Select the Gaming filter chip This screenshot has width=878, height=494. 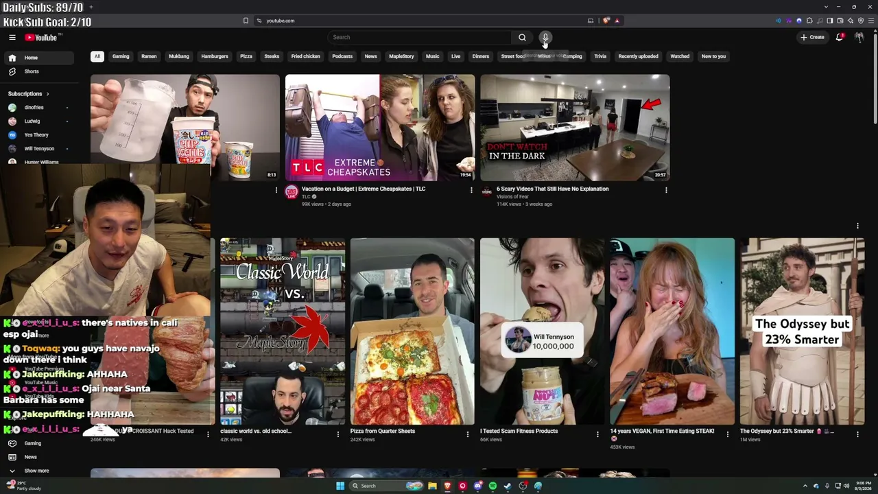point(121,56)
